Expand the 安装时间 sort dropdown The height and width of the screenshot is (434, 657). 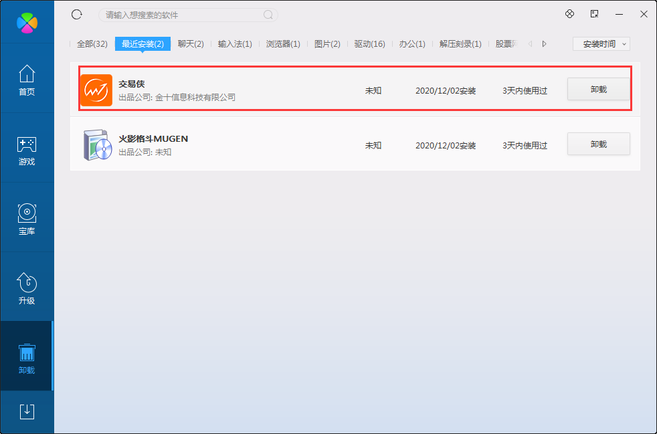[x=601, y=44]
